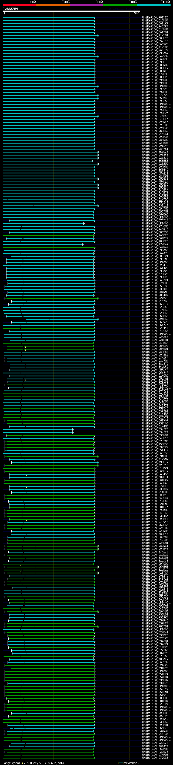
Task: Click the green ~80% identity legend segment
Action: (120, 5)
